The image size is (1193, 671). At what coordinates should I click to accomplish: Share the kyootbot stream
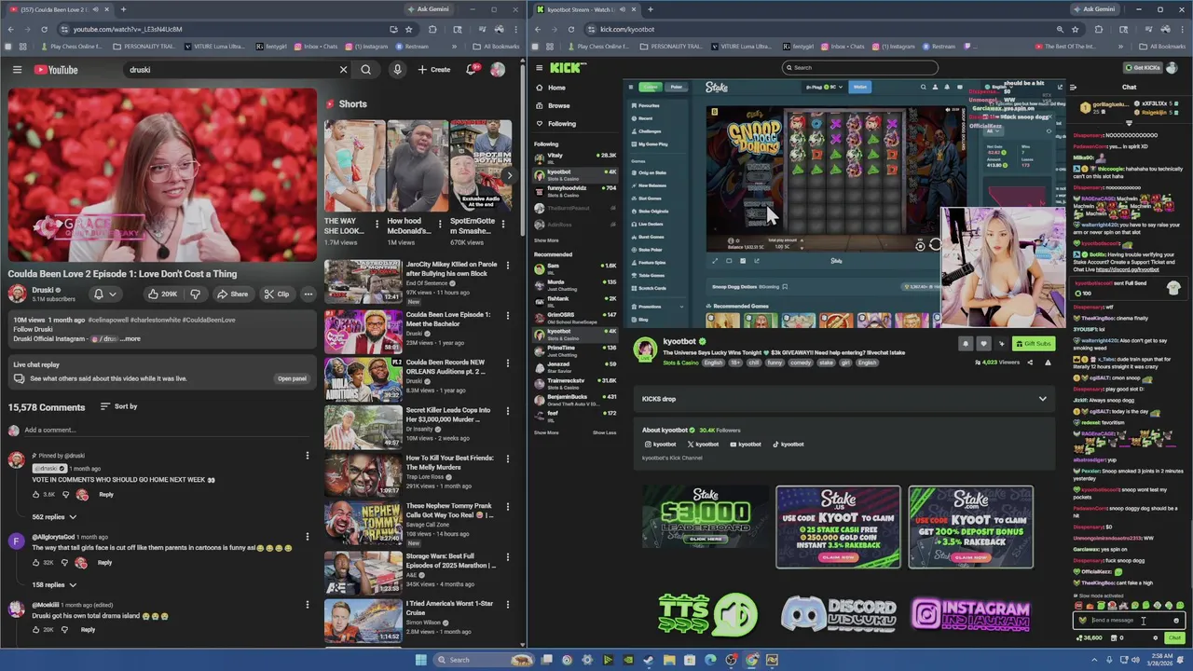[1030, 363]
